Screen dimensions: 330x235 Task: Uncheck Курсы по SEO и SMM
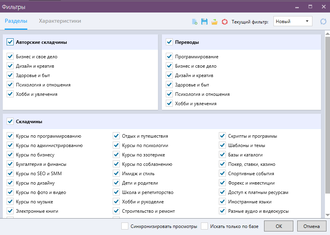coord(10,174)
